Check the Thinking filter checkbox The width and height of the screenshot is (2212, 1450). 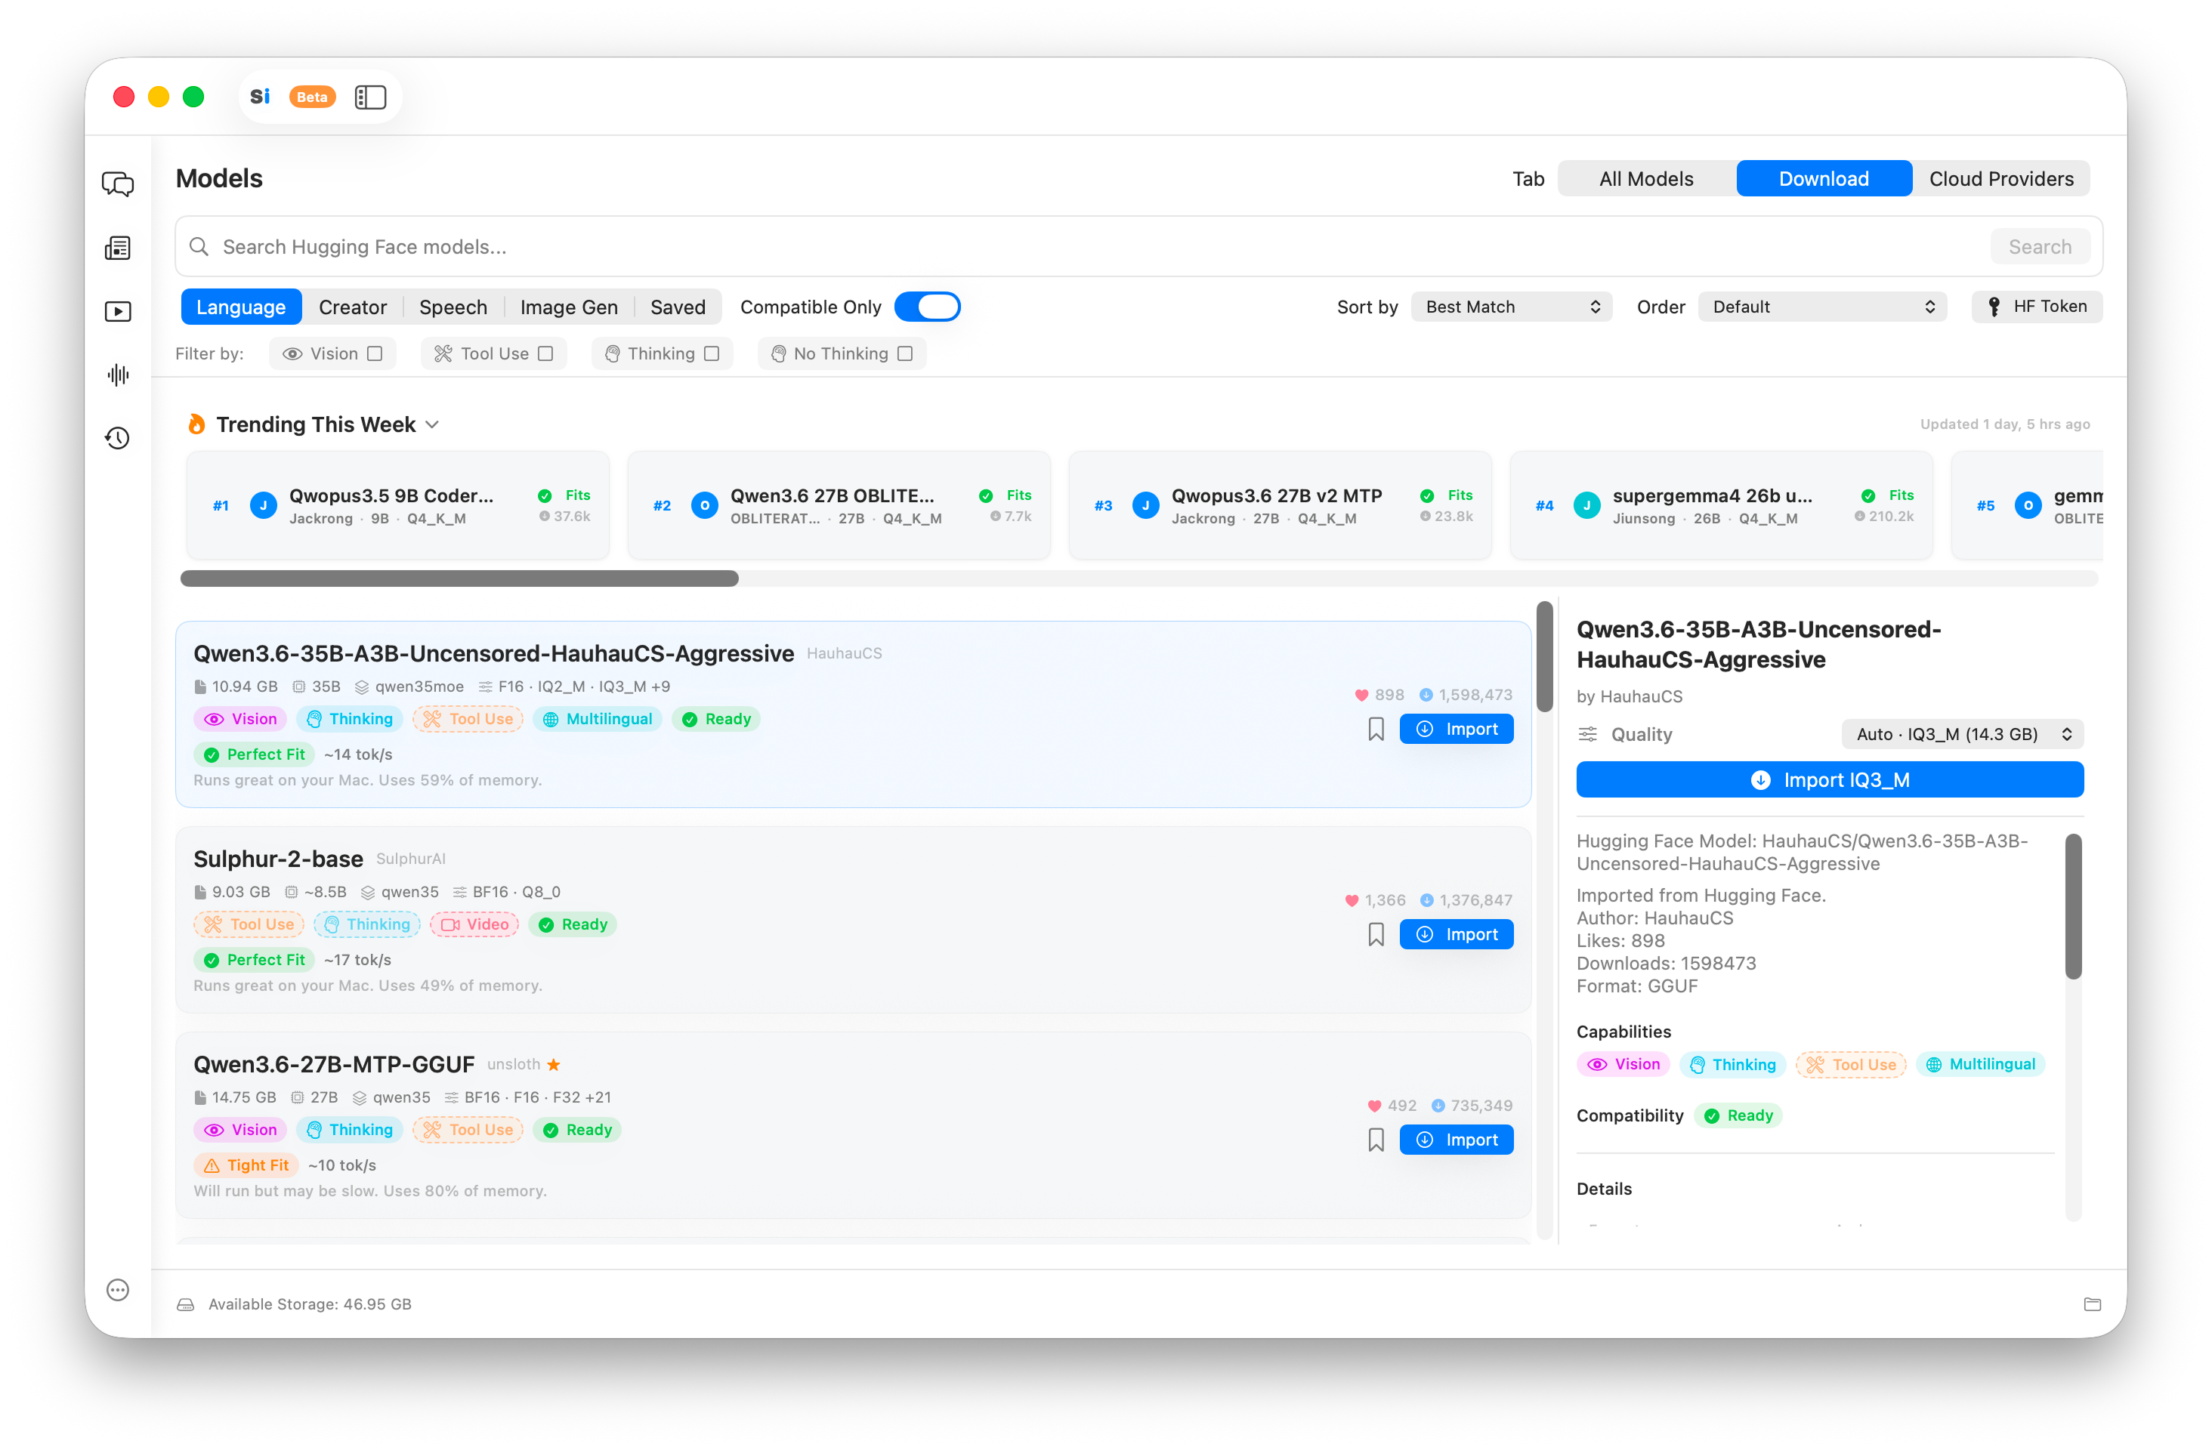coord(711,353)
